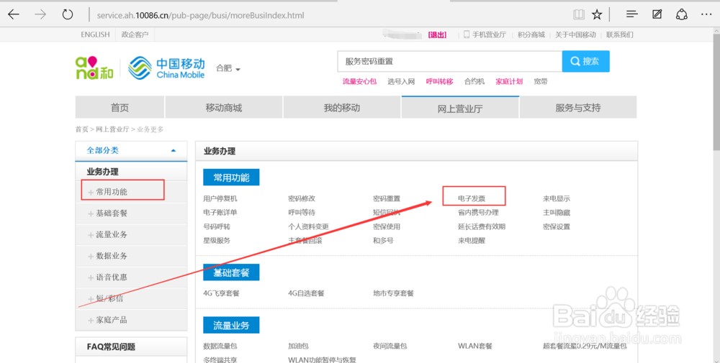Open the 密码重置 service link
The image size is (720, 363).
point(387,198)
